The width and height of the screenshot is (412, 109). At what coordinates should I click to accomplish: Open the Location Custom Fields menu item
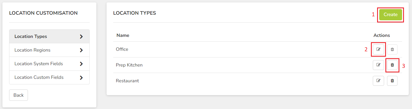tap(49, 77)
